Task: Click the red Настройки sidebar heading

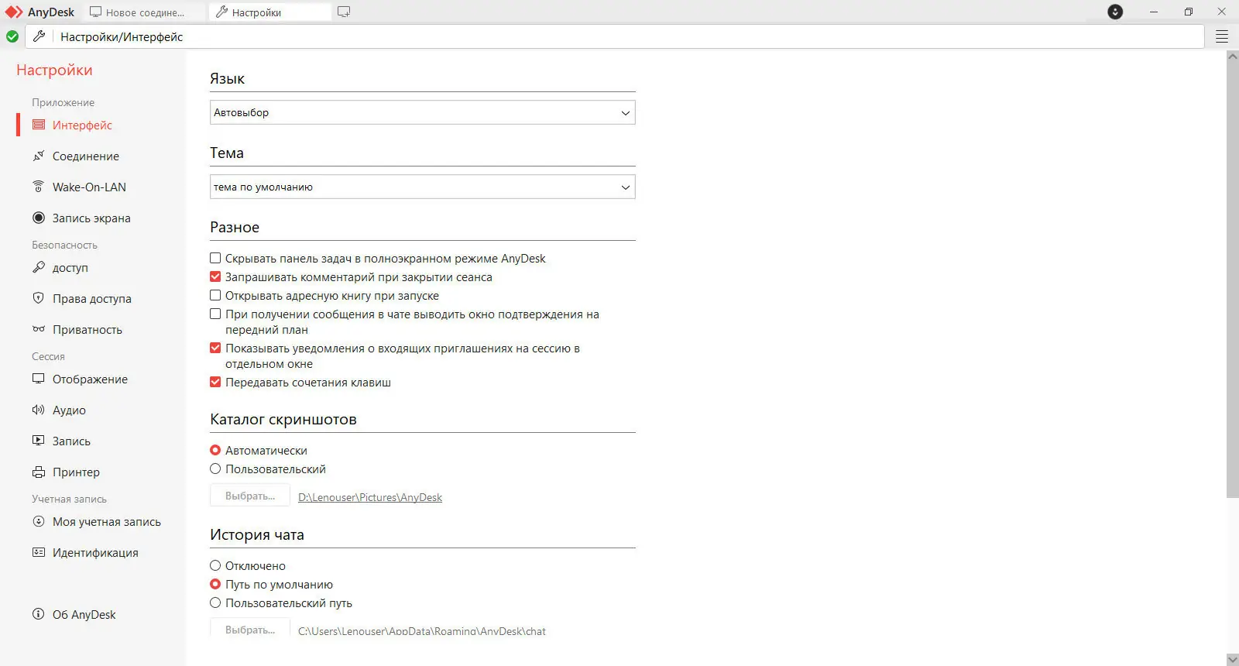Action: [54, 70]
